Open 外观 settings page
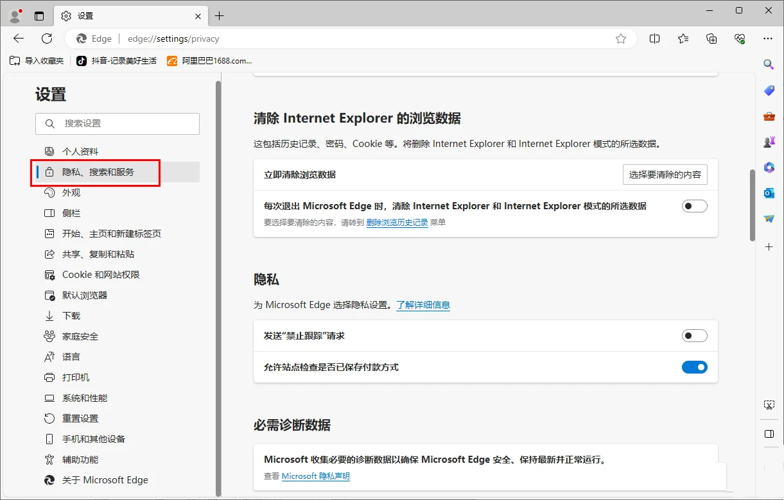The height and width of the screenshot is (500, 784). 118,193
